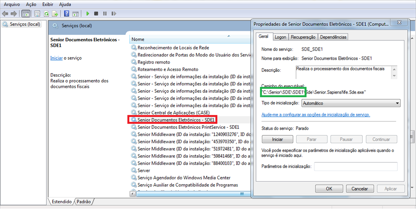
Task: Click the grayed-out Aplicar button
Action: click(x=391, y=189)
